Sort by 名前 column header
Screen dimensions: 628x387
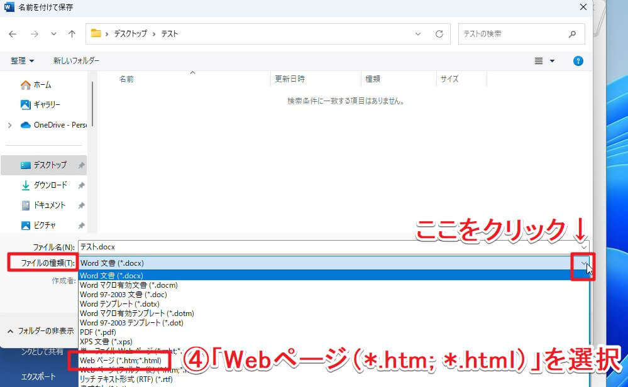(x=126, y=79)
